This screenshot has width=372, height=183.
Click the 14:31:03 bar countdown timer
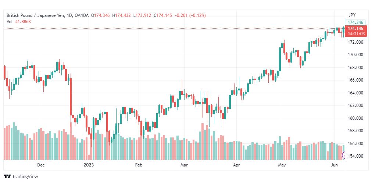click(x=355, y=34)
